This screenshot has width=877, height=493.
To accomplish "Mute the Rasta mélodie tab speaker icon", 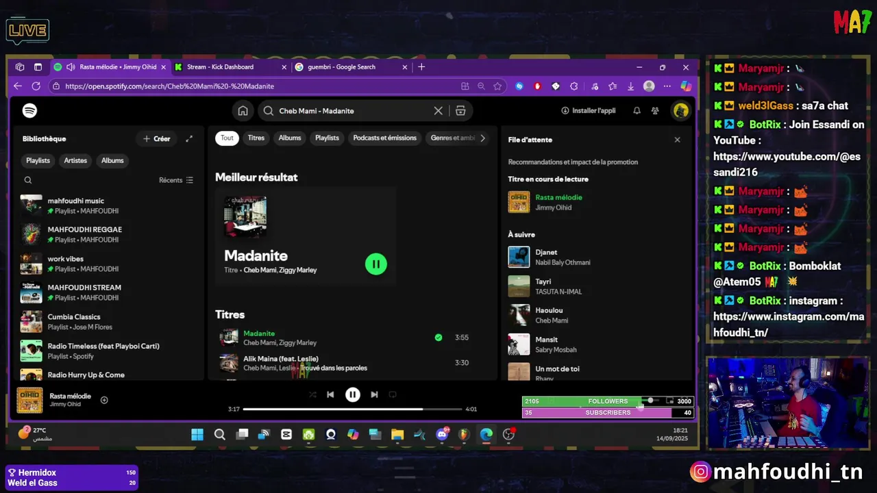I will 71,67.
